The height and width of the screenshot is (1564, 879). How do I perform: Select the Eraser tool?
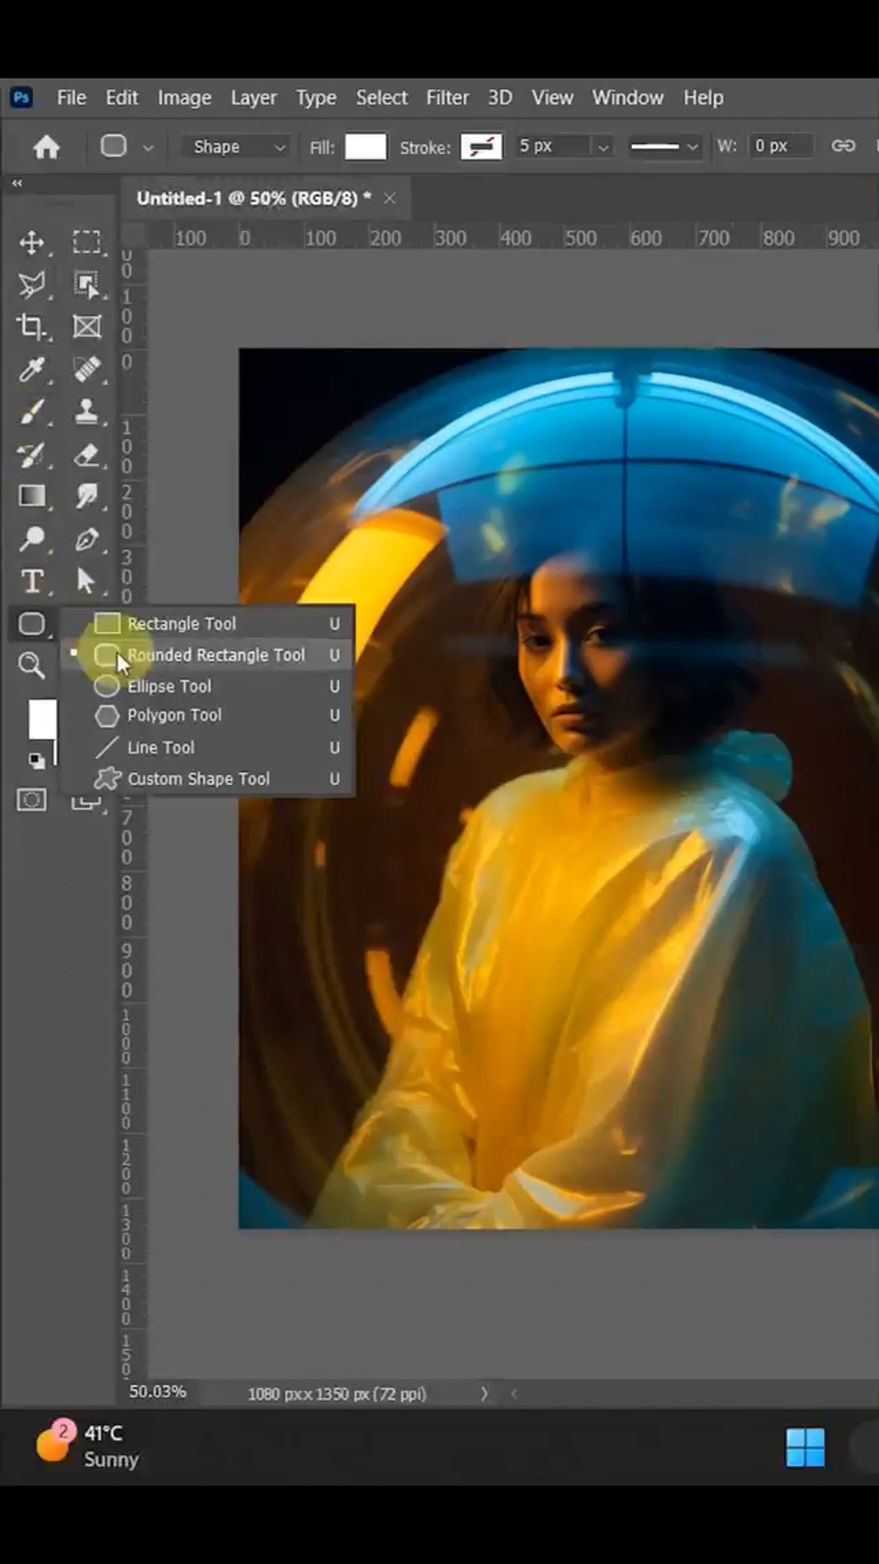click(87, 455)
